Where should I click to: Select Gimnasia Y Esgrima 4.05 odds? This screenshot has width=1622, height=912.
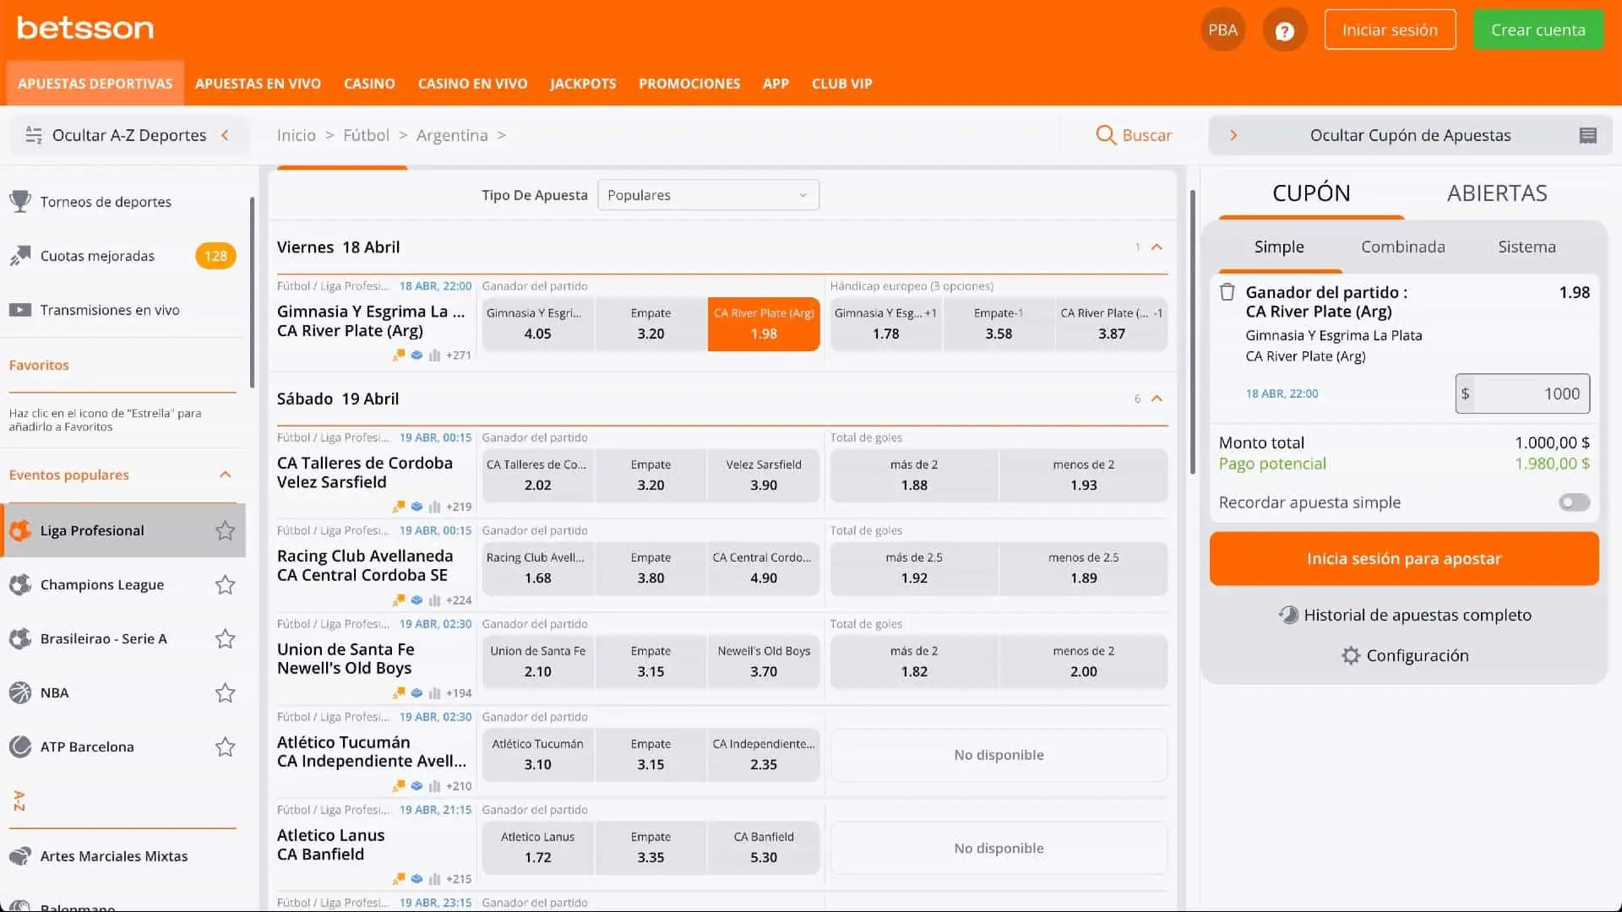537,324
